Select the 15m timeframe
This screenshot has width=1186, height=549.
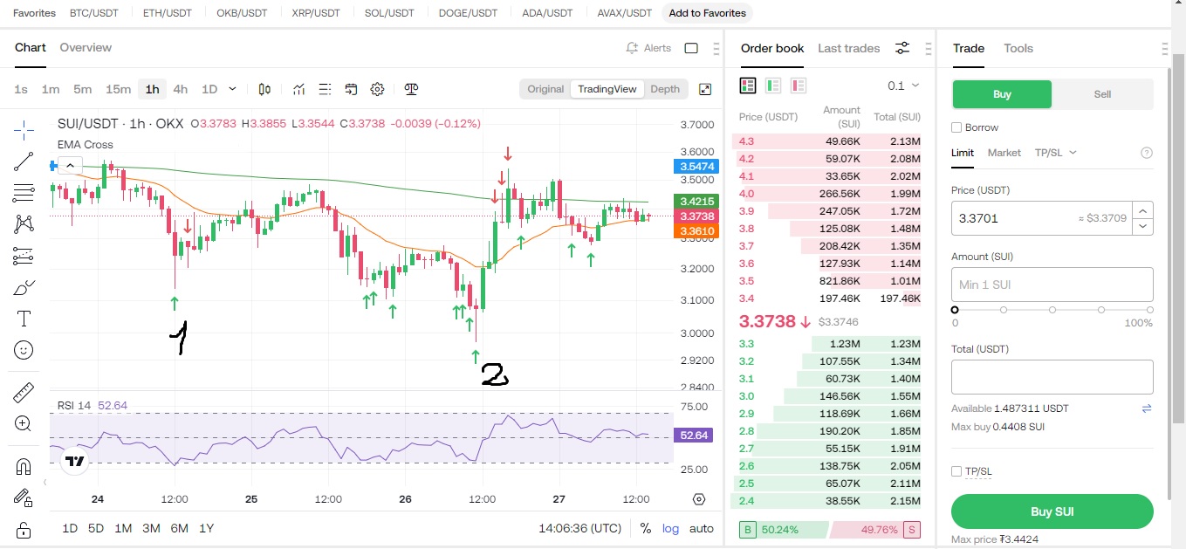click(x=118, y=89)
